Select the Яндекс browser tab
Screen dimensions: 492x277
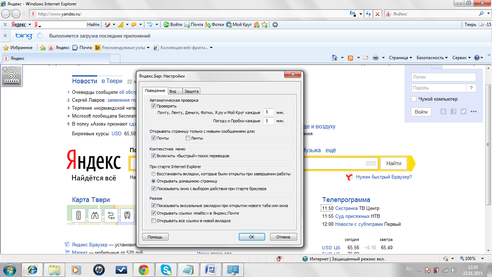click(x=55, y=58)
